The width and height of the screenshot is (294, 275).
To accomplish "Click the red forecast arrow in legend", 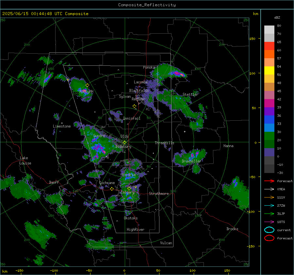I will coord(269,181).
